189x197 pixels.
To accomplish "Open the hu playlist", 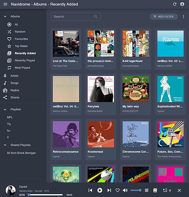I will [x=8, y=131].
